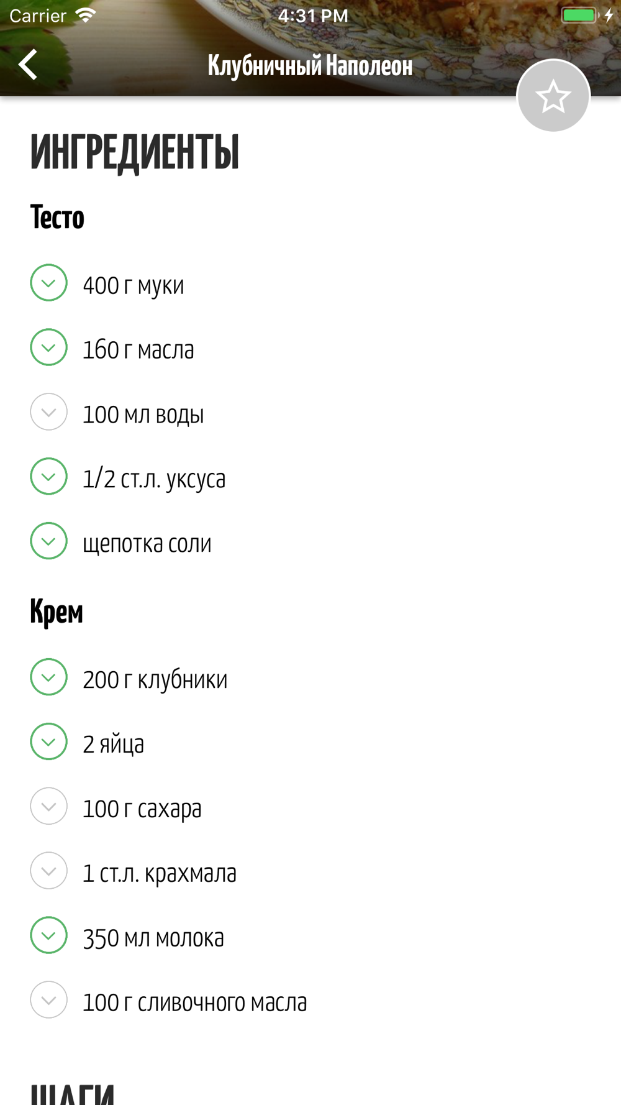The width and height of the screenshot is (621, 1105).
Task: Select the 100 мл воды ingredient text
Action: coord(143,415)
